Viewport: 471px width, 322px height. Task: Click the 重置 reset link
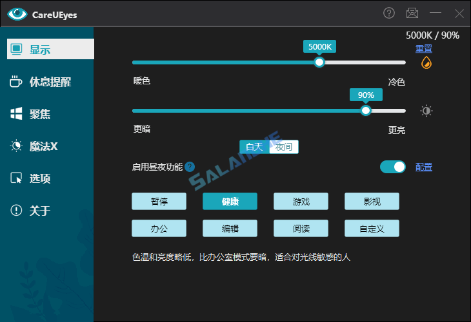pos(424,48)
